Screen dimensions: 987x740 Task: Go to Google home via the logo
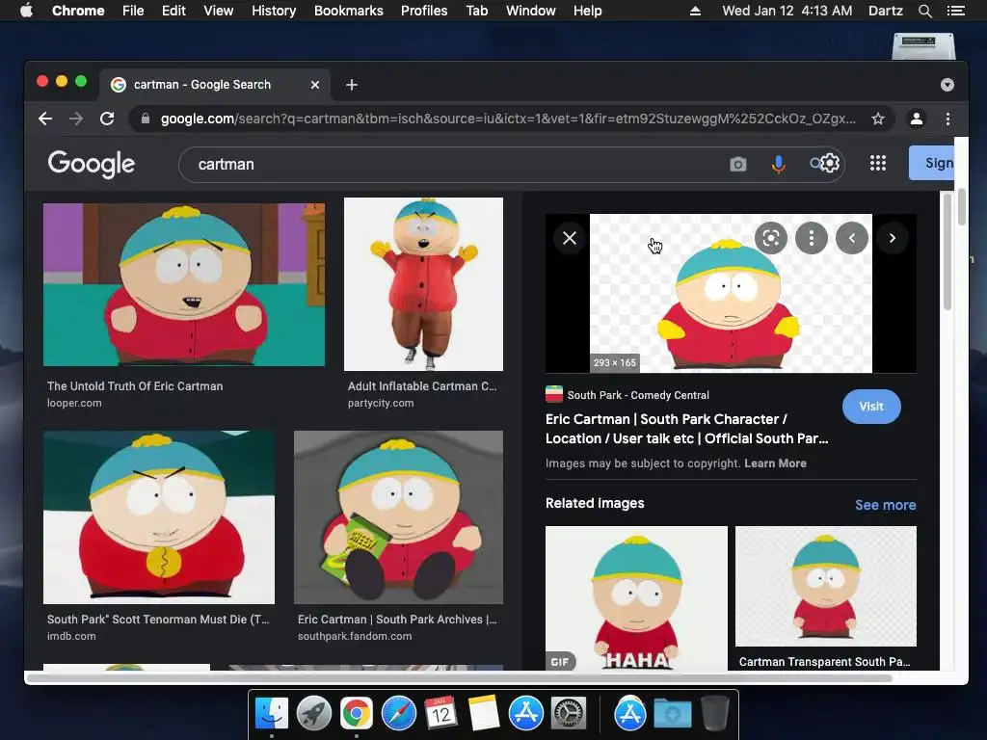[x=92, y=164]
